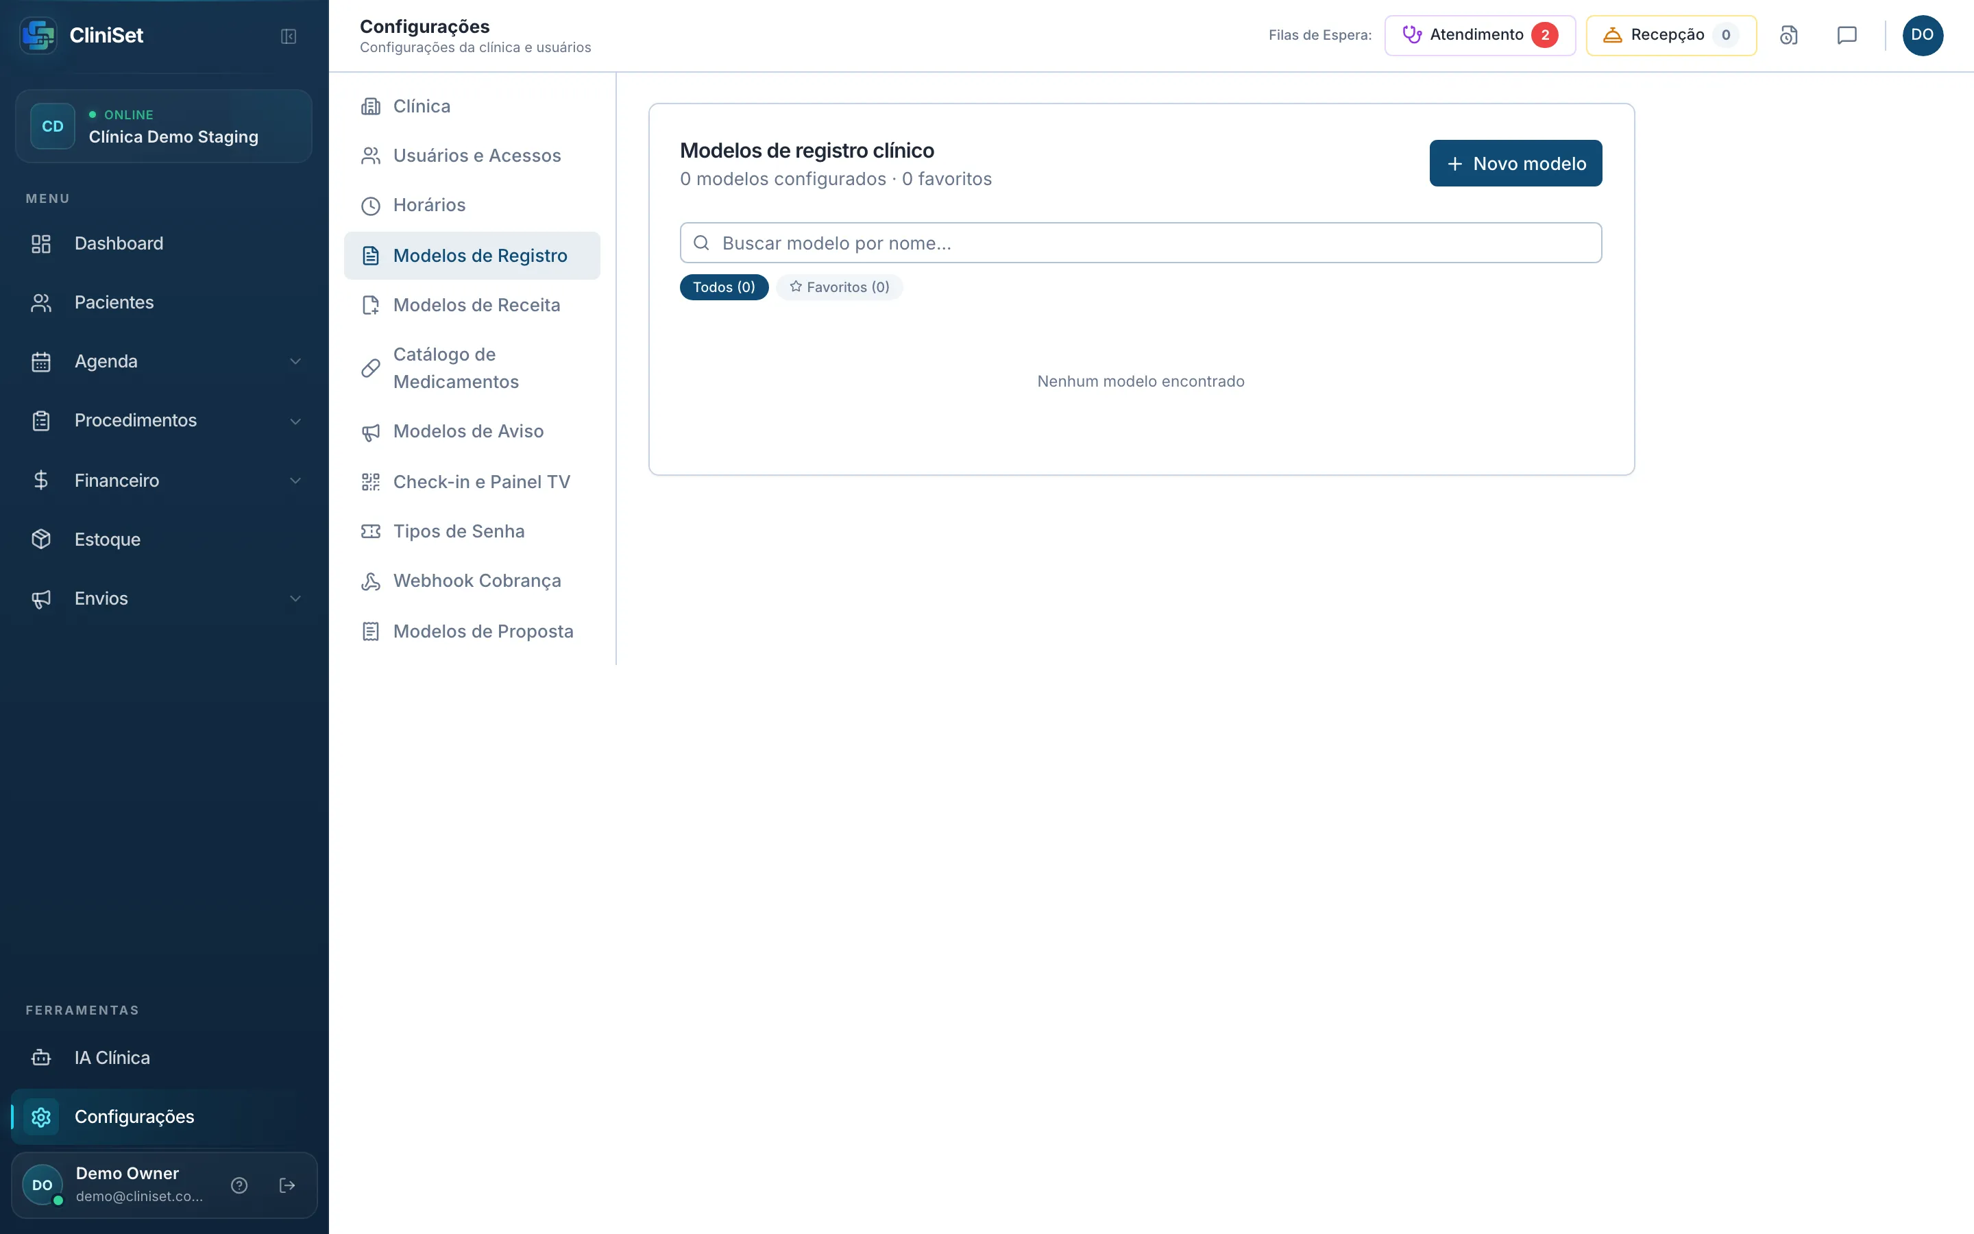Expand the Financeiro submenu chevron
This screenshot has width=1974, height=1234.
click(295, 481)
